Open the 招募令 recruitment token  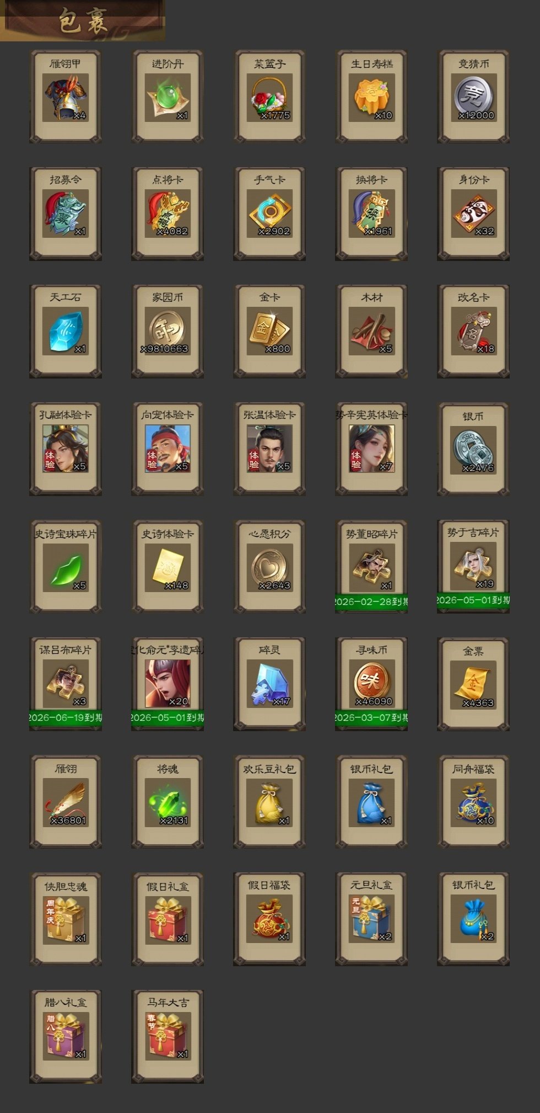66,214
